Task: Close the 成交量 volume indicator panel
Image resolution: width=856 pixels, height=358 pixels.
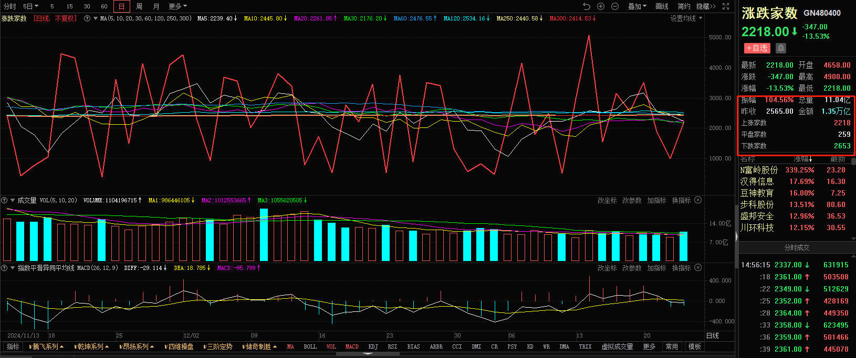Action: coord(698,200)
